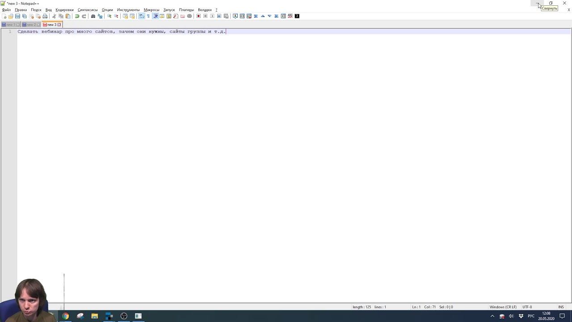Image resolution: width=572 pixels, height=322 pixels.
Task: Open the Макросы menu
Action: 151,10
